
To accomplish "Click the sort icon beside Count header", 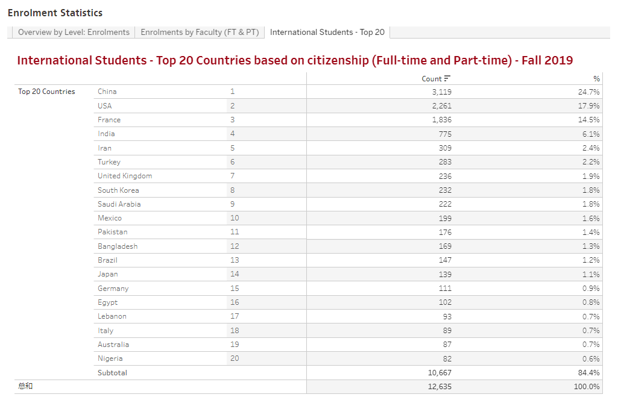I will 447,78.
